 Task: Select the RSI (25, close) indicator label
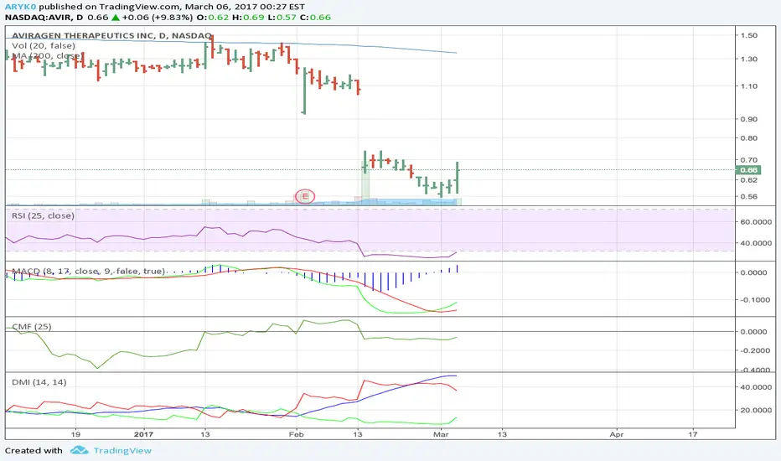point(43,215)
